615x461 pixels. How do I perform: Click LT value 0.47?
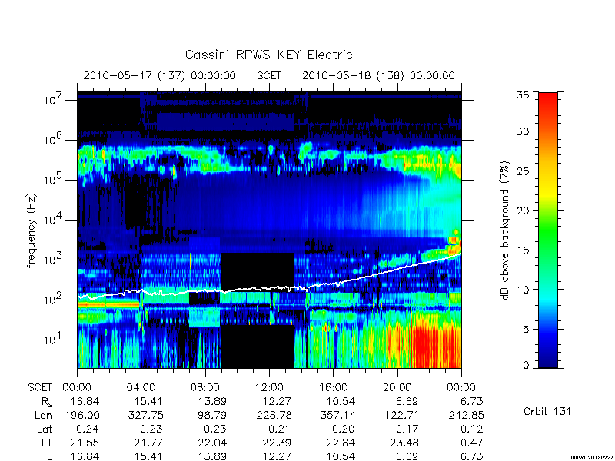pyautogui.click(x=472, y=443)
